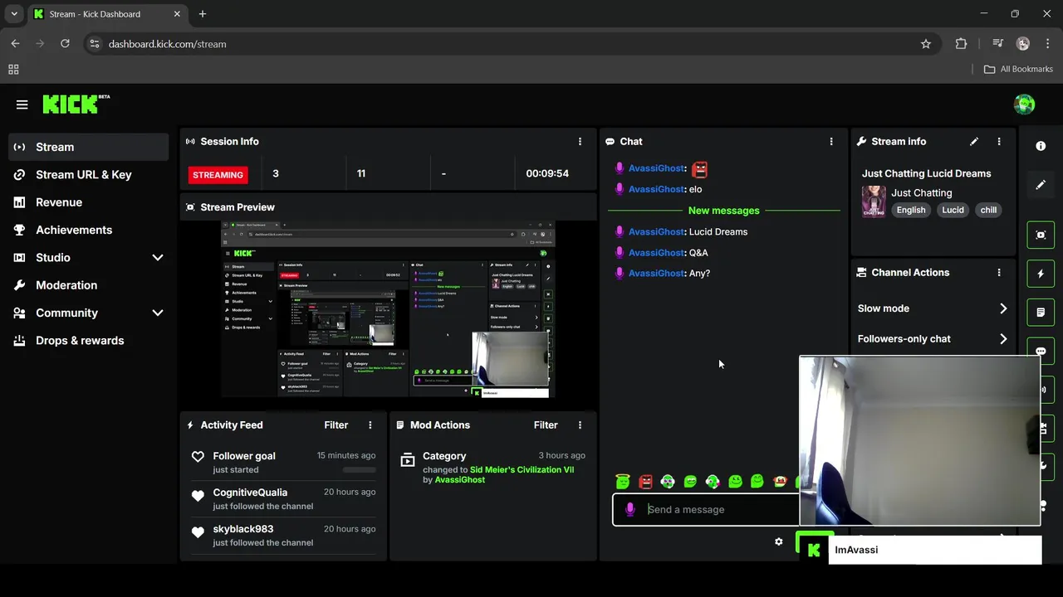Toggle the stream preview widget icon

click(1041, 235)
